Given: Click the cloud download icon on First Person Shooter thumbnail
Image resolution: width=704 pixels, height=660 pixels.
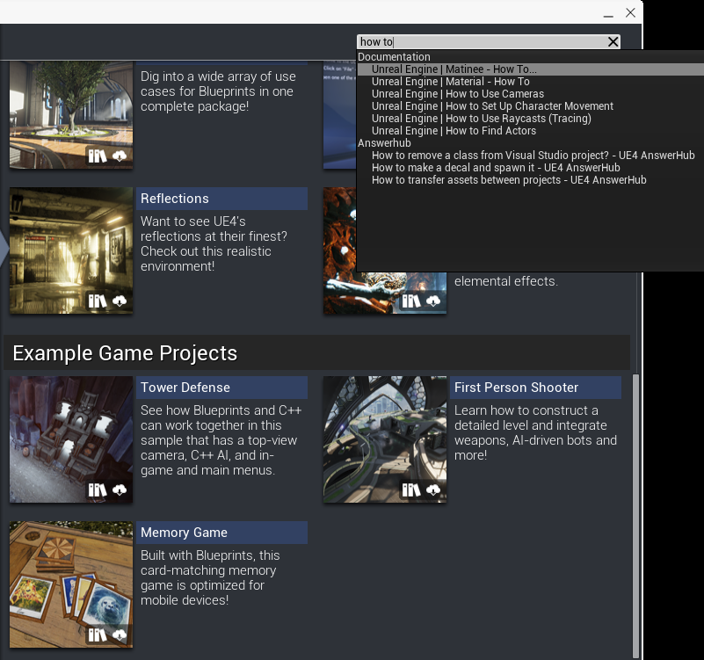Looking at the screenshot, I should coord(432,490).
